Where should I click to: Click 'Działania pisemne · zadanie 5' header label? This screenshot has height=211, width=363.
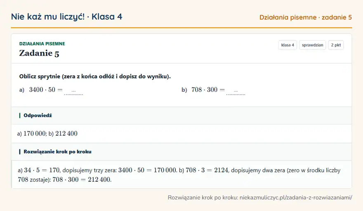[306, 17]
